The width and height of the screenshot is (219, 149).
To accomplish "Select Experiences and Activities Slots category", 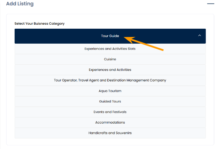I will pos(110,49).
